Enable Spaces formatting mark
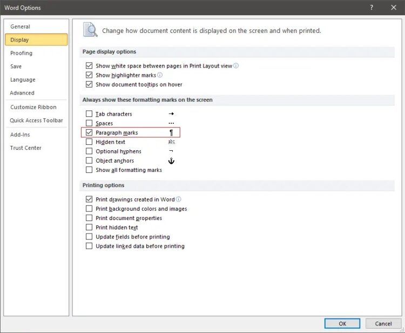405x333 pixels. click(x=89, y=123)
